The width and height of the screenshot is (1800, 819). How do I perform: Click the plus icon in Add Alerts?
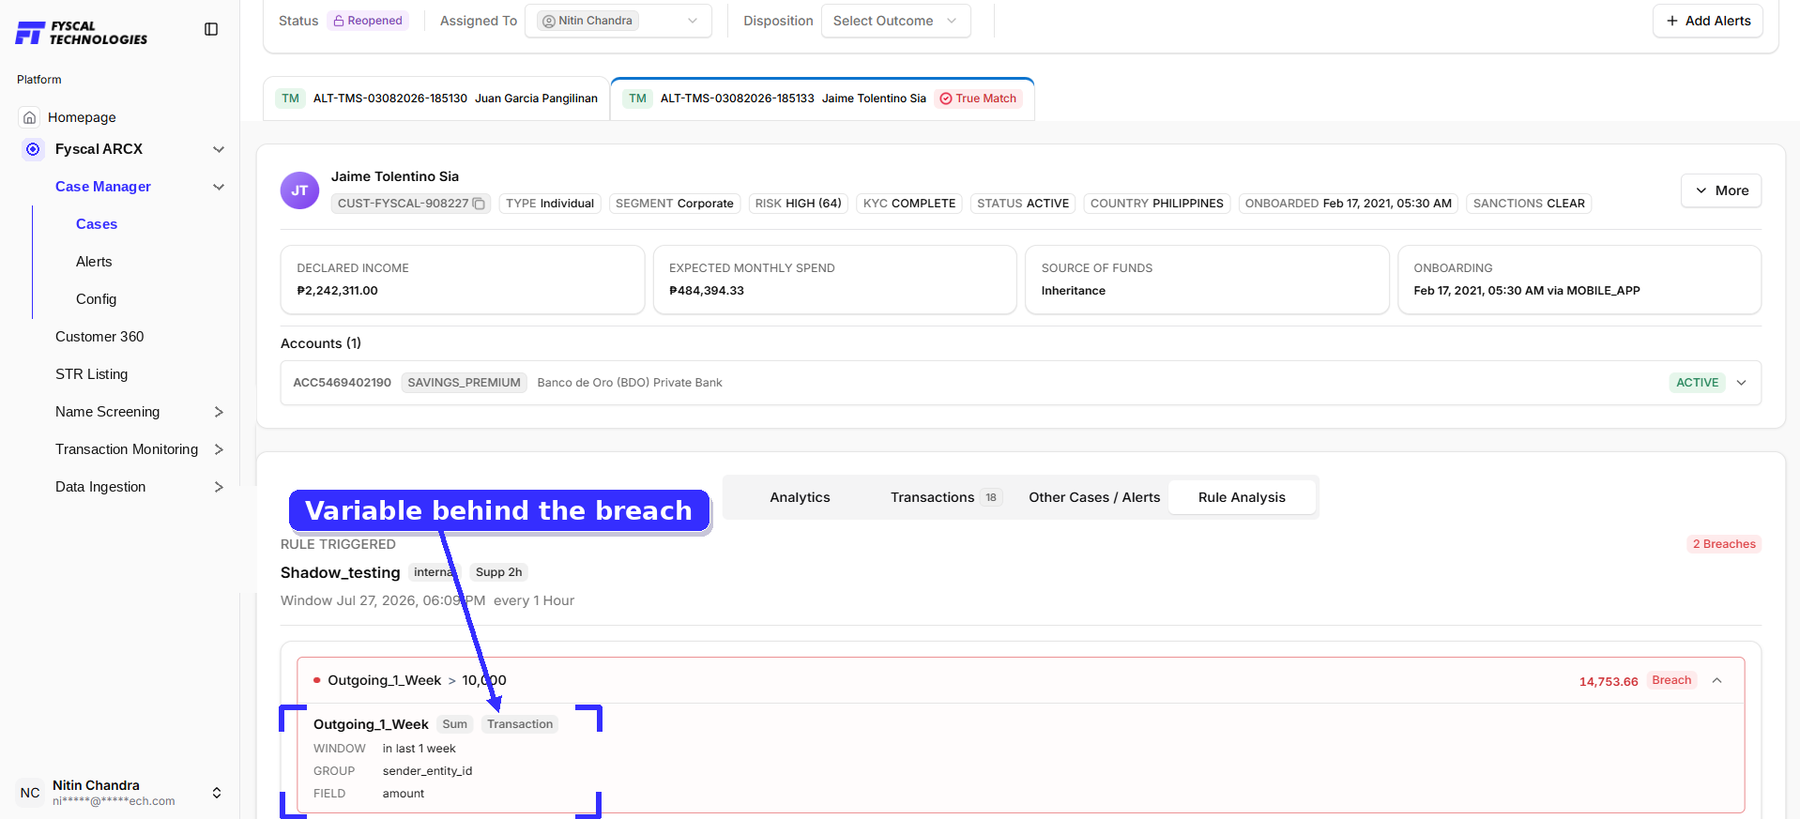coord(1672,21)
